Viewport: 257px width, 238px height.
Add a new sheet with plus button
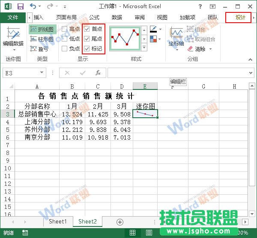coord(120,222)
